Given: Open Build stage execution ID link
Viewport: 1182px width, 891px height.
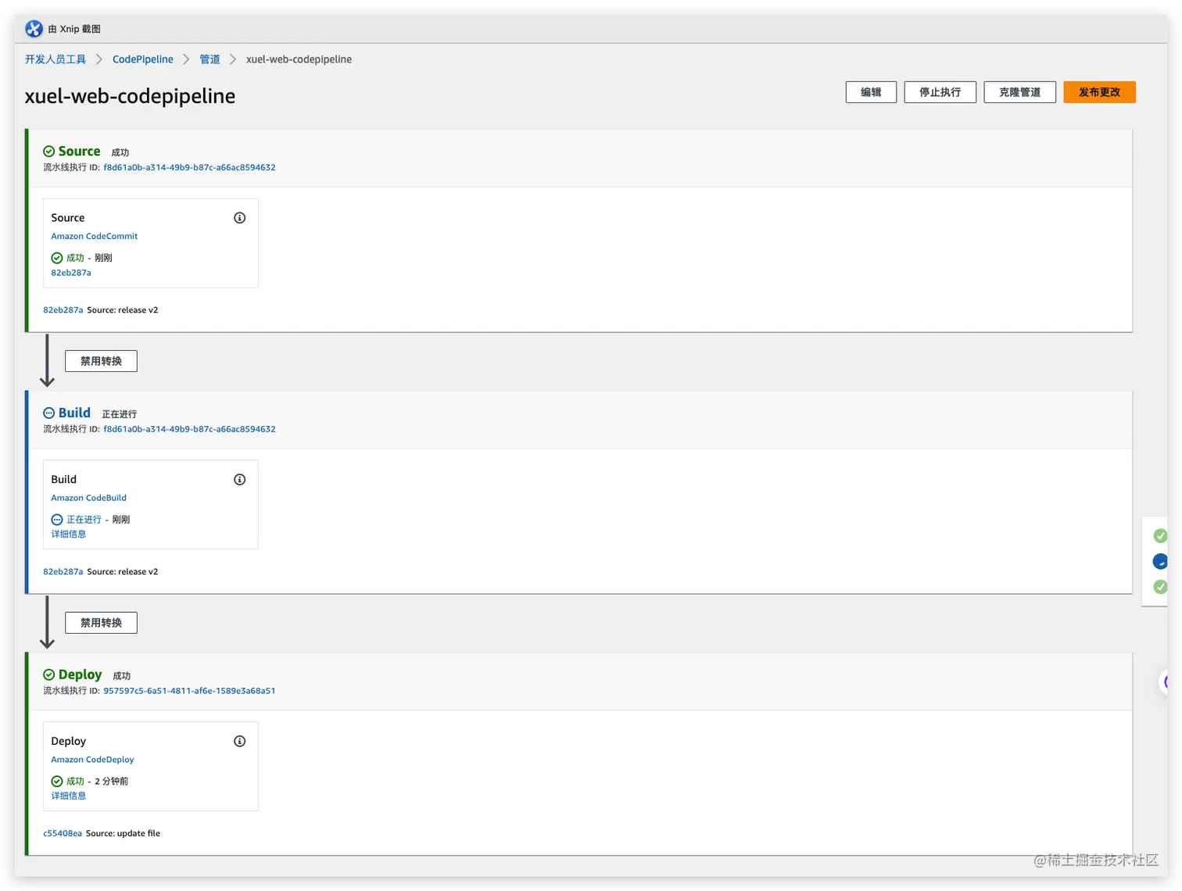Looking at the screenshot, I should click(x=189, y=429).
